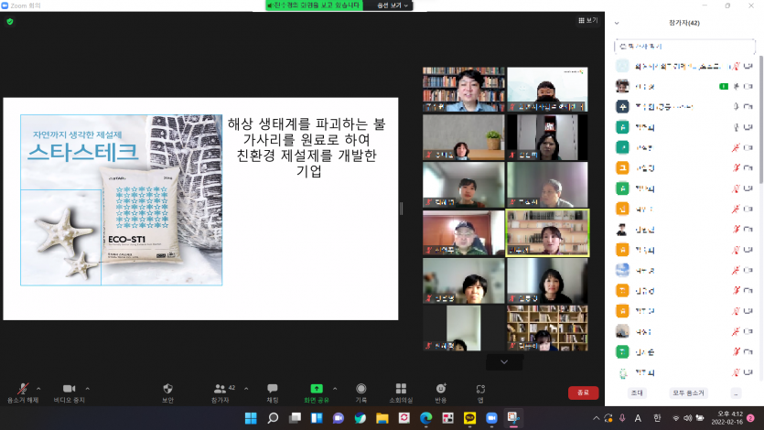Open the more options '...' button in participants panel
The width and height of the screenshot is (764, 430).
coord(737,393)
